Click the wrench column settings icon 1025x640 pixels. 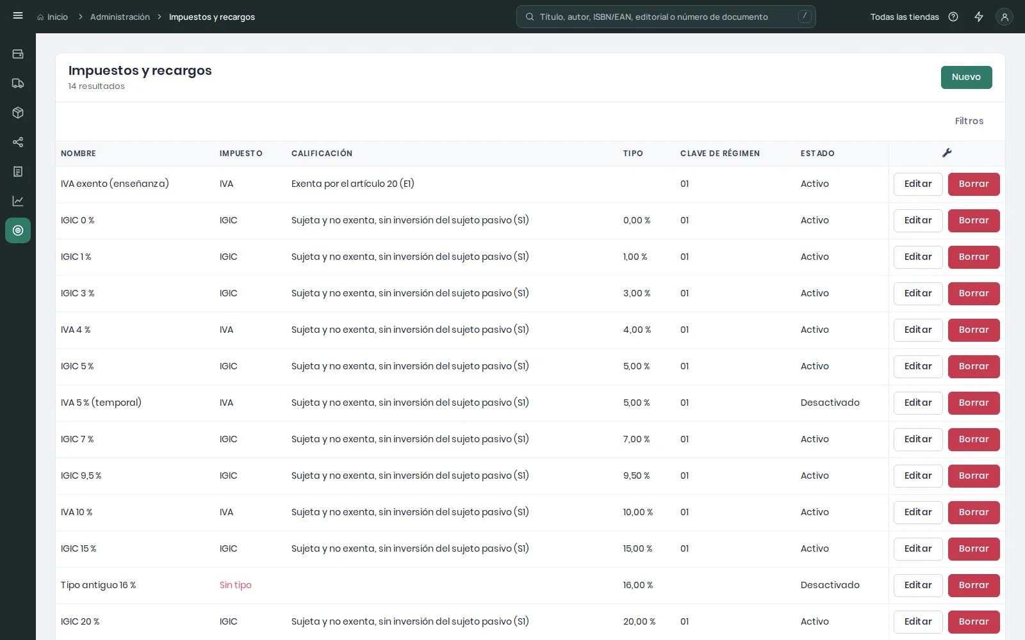tap(947, 153)
